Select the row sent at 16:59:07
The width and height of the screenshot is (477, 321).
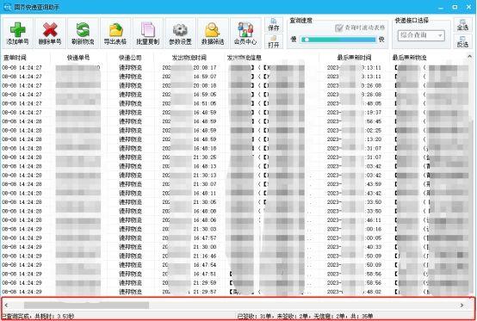point(234,77)
